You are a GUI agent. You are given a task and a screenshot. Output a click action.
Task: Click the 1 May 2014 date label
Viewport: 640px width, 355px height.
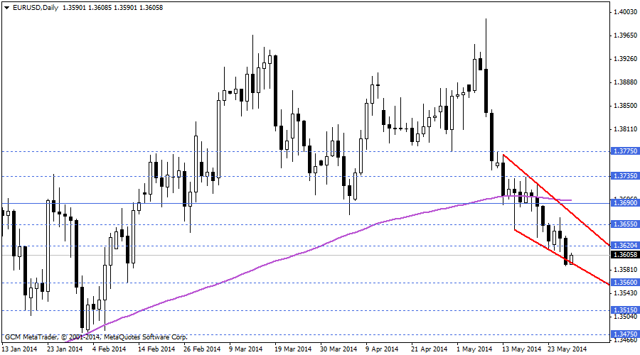click(x=474, y=349)
